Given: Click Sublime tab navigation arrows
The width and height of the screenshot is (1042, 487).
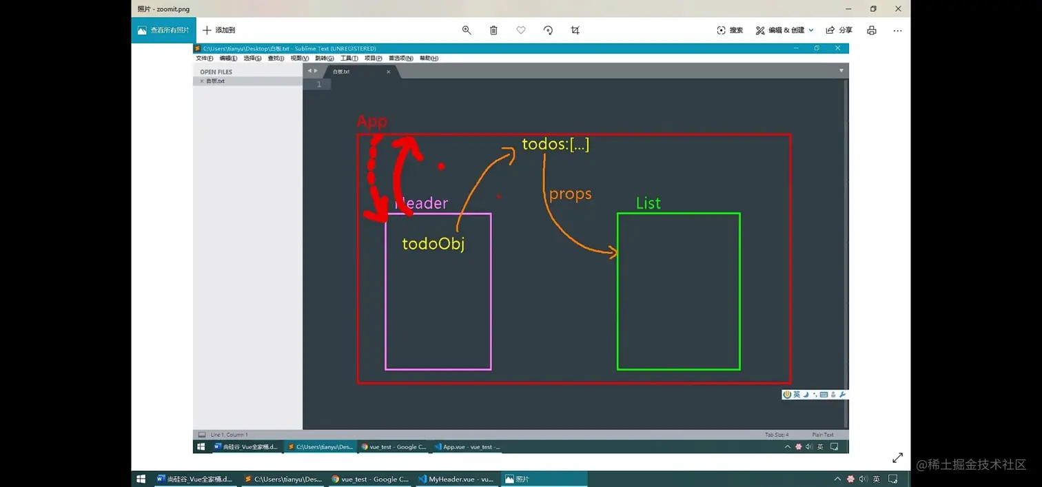Looking at the screenshot, I should coord(313,71).
